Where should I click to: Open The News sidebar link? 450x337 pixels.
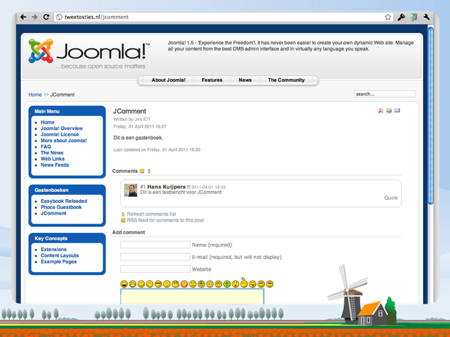click(x=52, y=153)
